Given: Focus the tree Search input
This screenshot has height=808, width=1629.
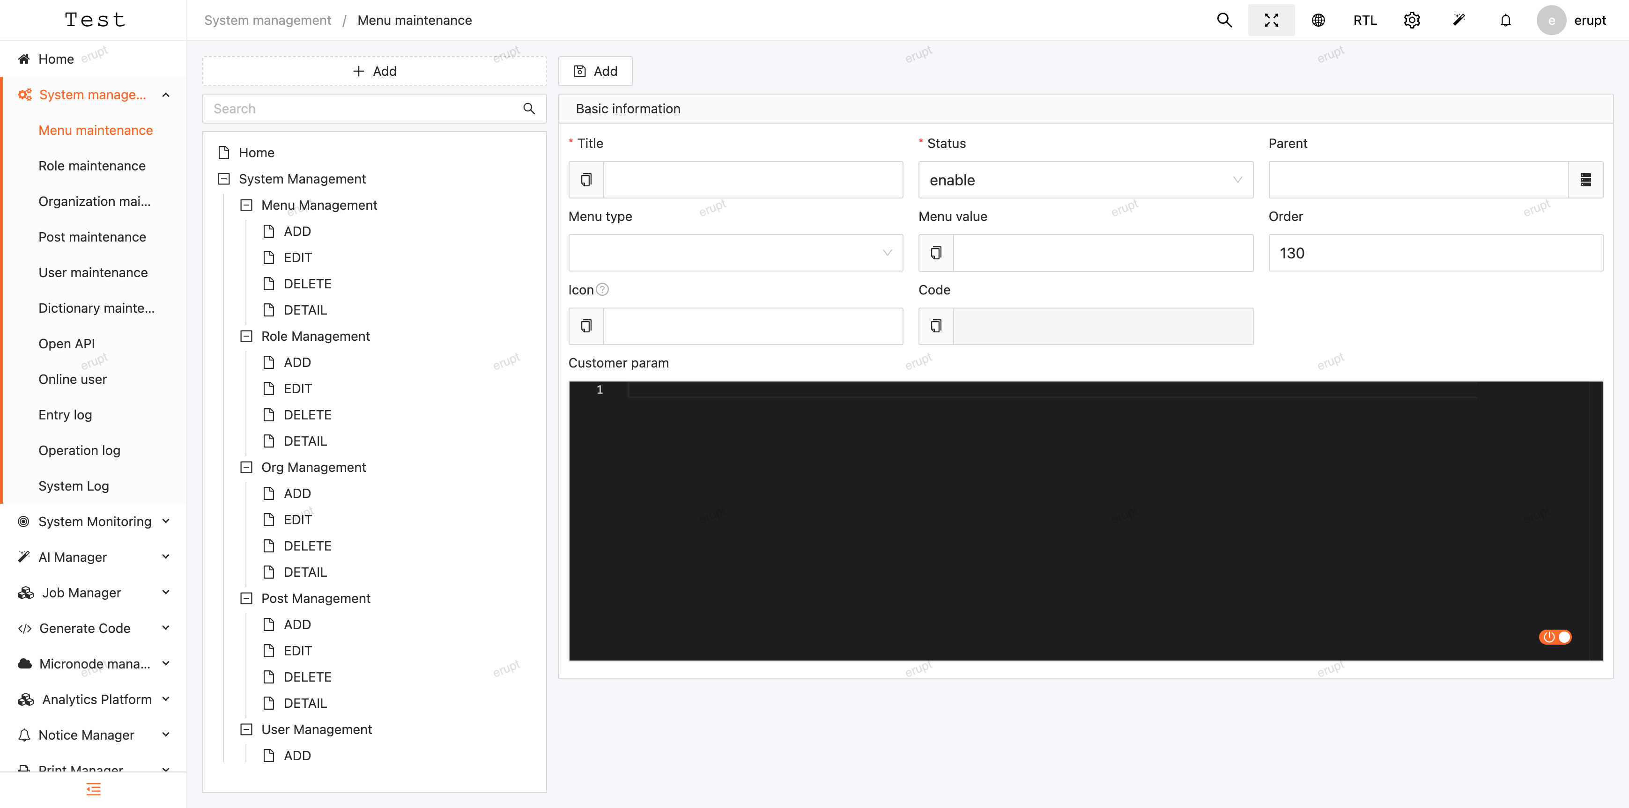Looking at the screenshot, I should coord(363,109).
